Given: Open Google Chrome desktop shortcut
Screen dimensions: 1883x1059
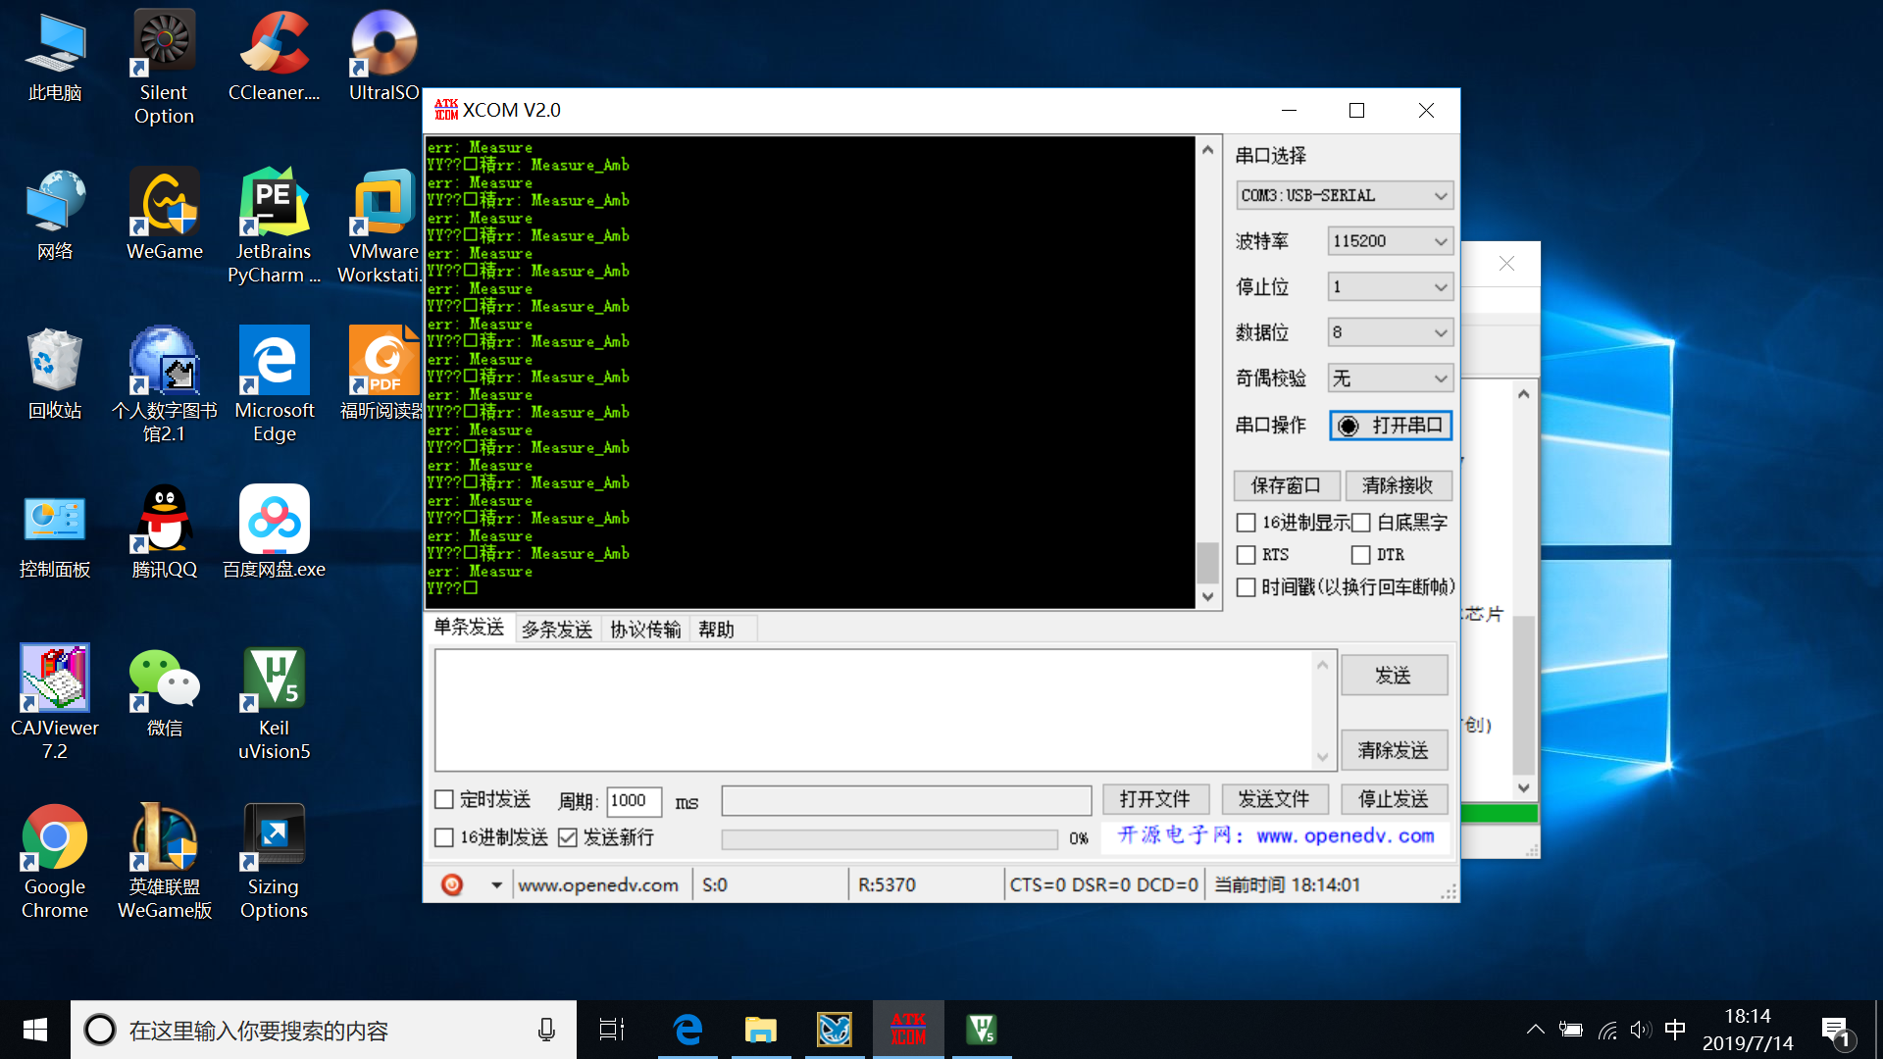Looking at the screenshot, I should click(x=55, y=862).
